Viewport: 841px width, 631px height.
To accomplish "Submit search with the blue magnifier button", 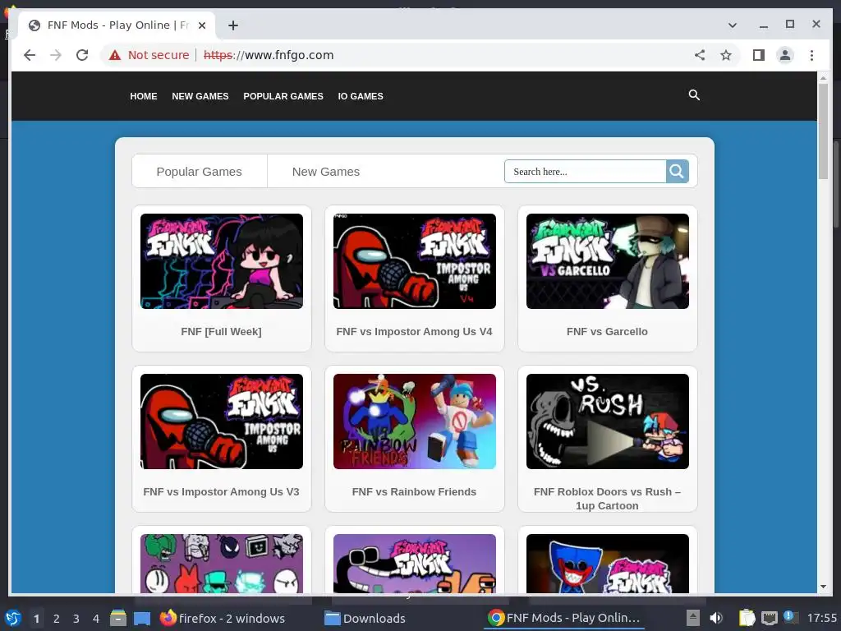I will pos(678,171).
